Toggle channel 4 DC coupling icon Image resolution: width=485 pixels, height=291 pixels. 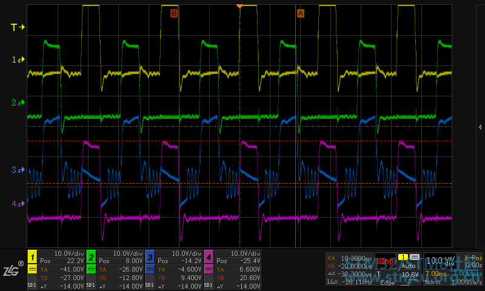point(209,270)
